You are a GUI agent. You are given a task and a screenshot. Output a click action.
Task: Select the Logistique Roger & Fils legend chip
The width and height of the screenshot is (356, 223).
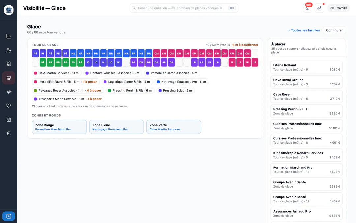pos(127,82)
